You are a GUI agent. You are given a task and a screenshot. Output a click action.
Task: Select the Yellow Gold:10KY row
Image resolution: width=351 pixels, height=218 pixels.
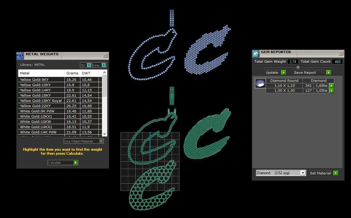coord(60,85)
